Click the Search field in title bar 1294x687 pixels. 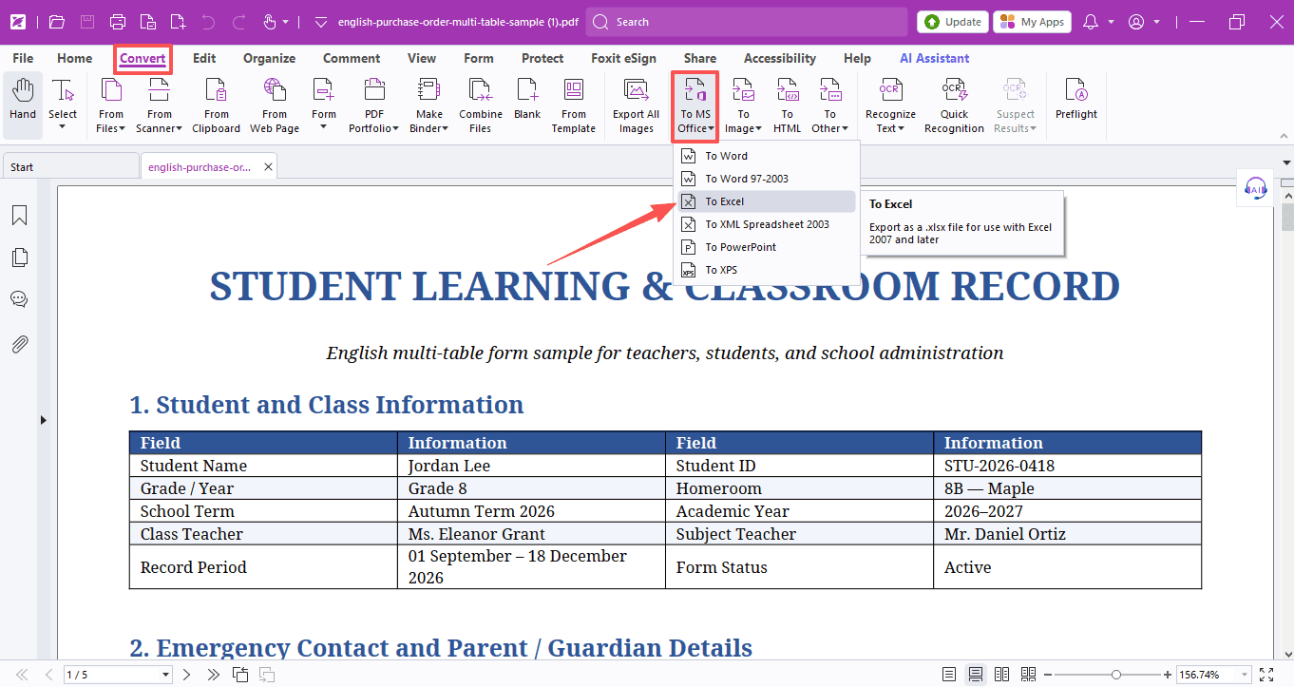(x=747, y=22)
